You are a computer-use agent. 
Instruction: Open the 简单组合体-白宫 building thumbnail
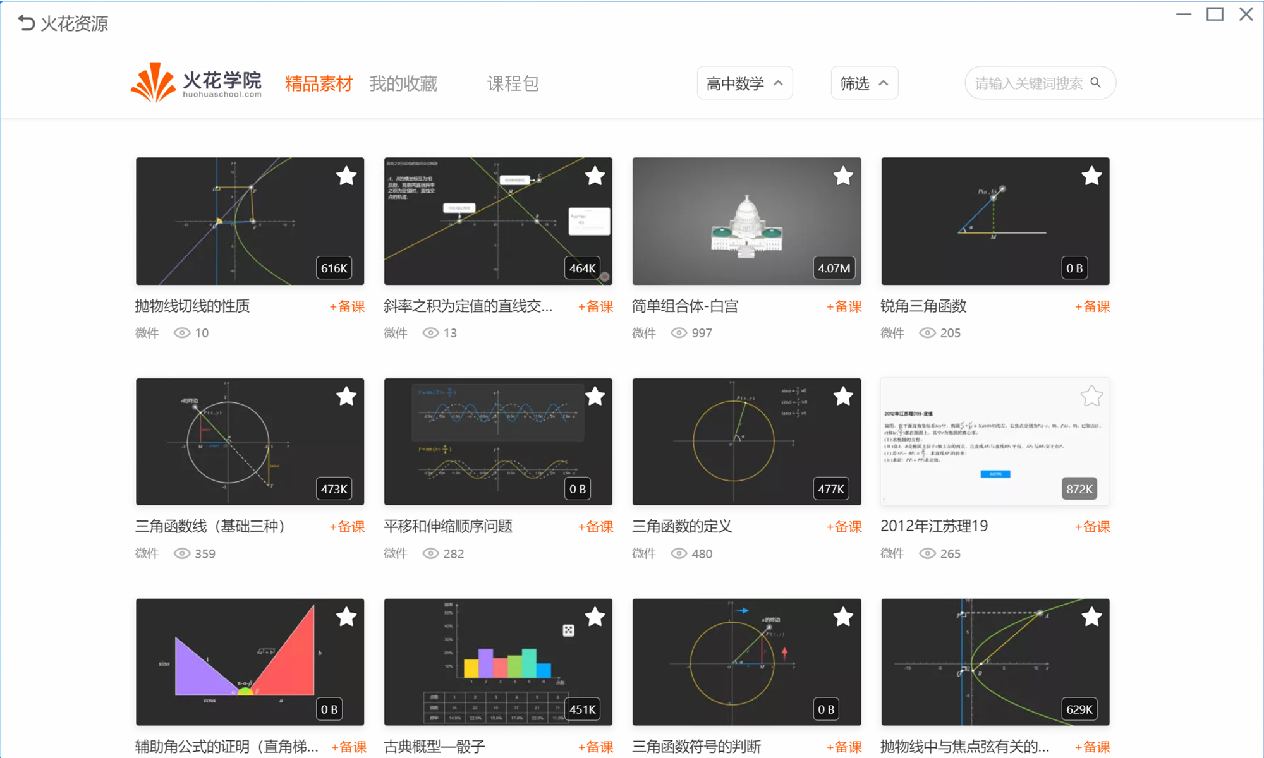[746, 221]
